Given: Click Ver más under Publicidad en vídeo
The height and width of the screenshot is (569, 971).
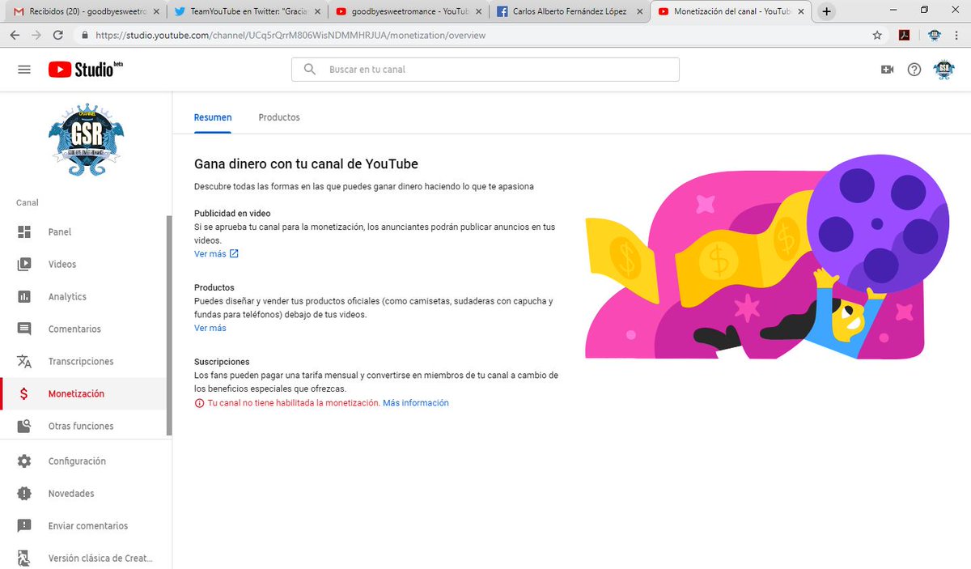Looking at the screenshot, I should point(210,253).
